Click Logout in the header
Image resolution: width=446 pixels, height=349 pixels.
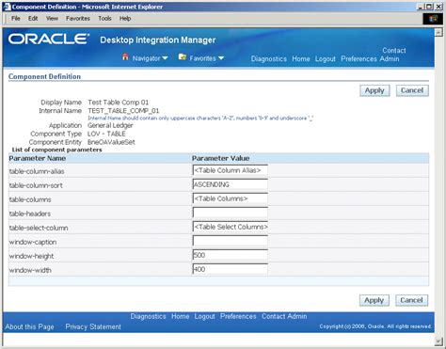point(326,59)
